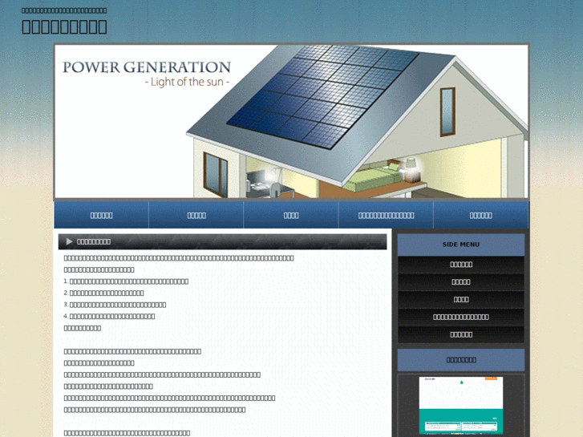583x437 pixels.
Task: Open the website preview thumbnail in sidebar
Action: [461, 406]
